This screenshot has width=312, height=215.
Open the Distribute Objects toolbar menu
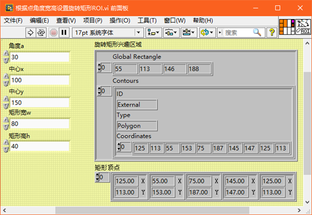tap(171, 33)
